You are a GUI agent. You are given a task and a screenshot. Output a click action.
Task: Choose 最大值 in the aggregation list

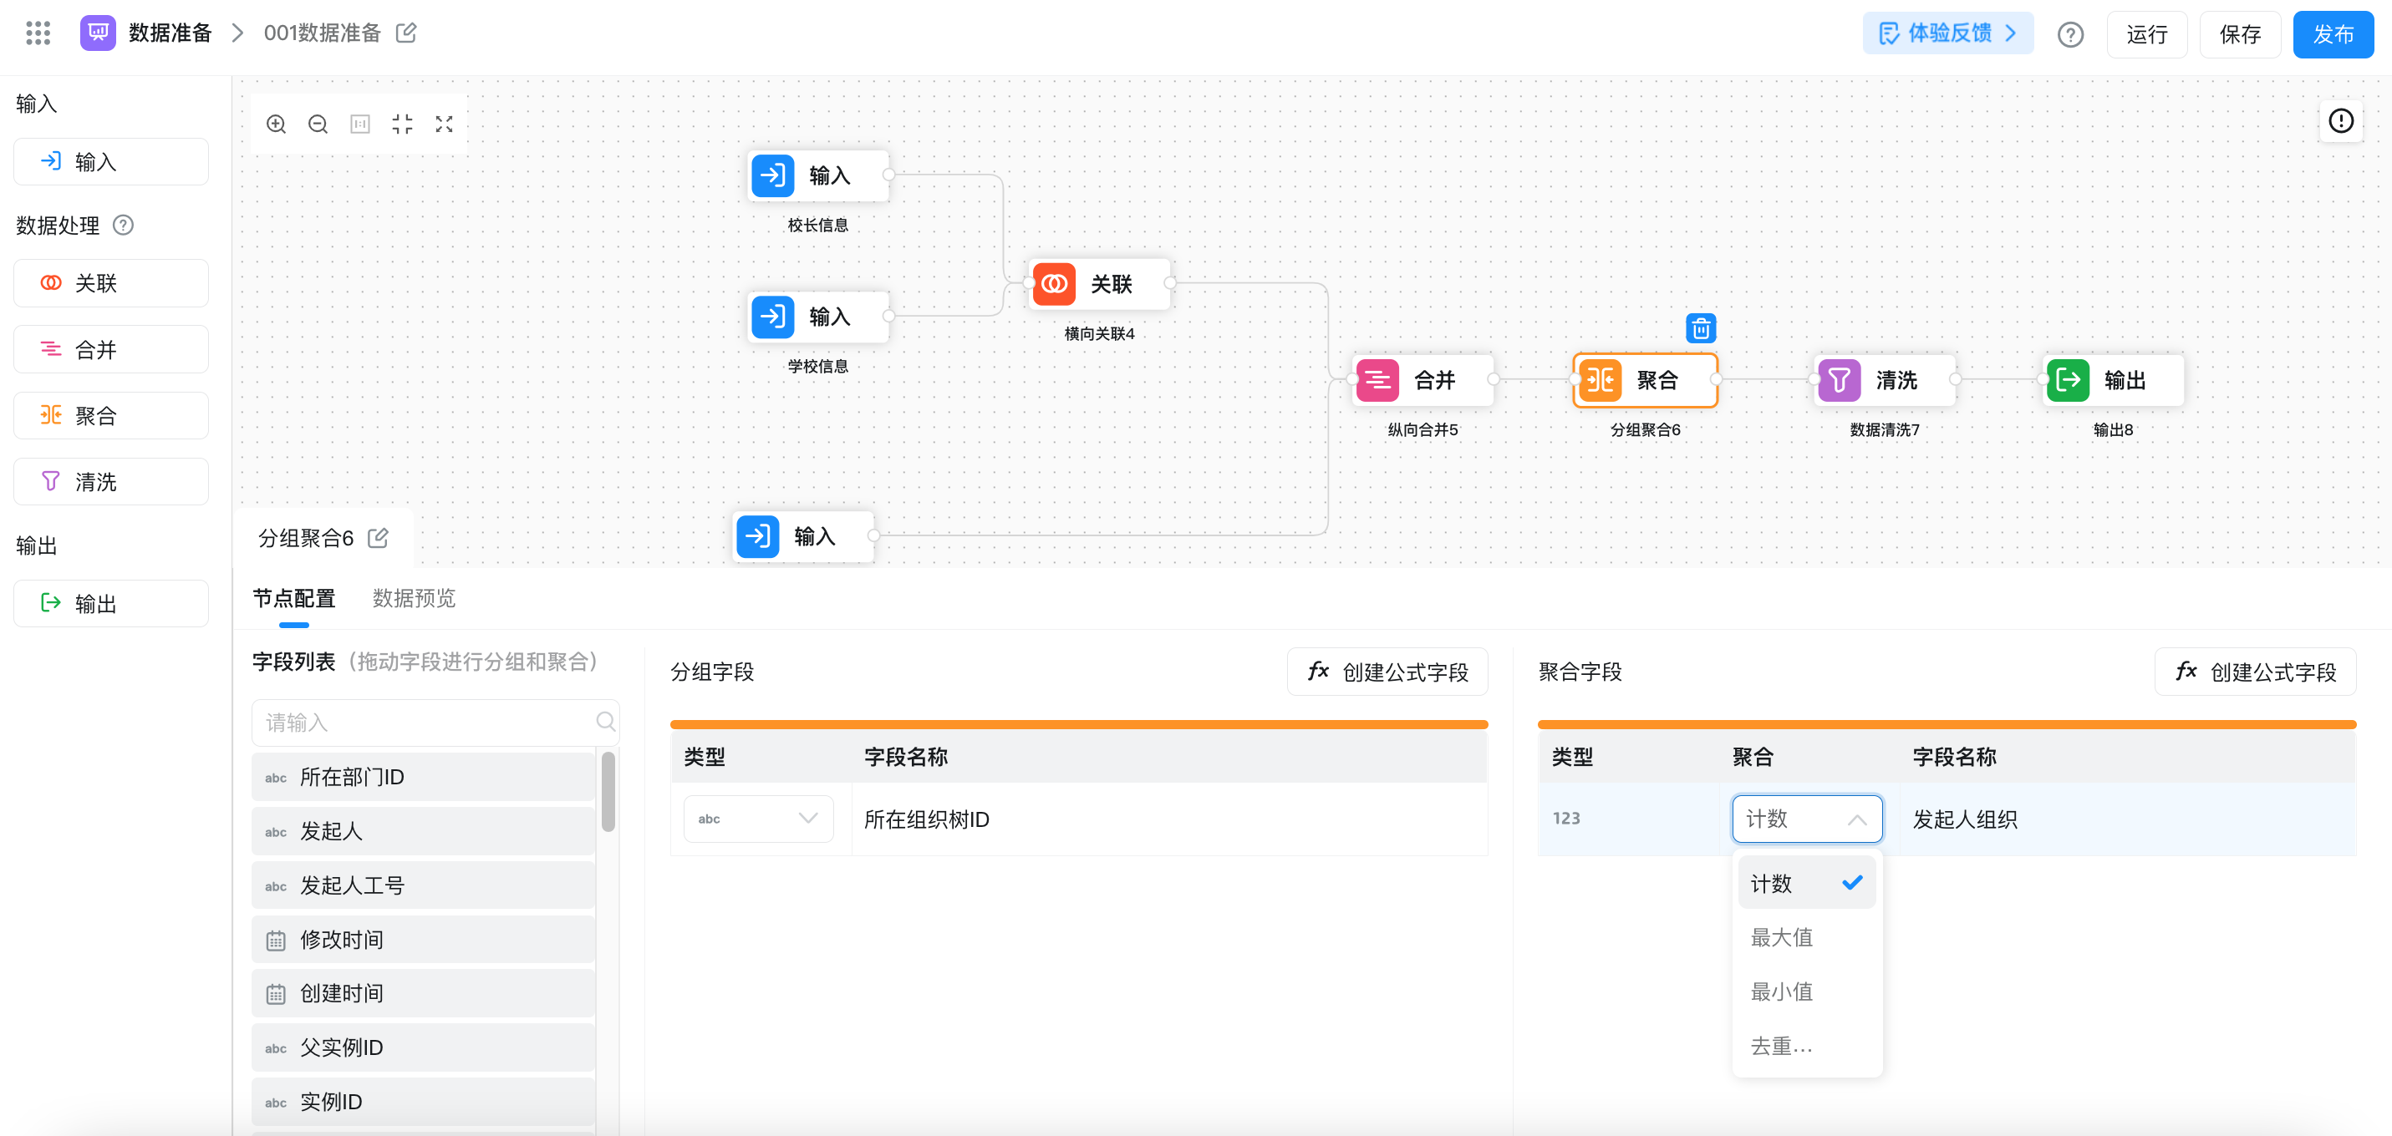(1806, 937)
